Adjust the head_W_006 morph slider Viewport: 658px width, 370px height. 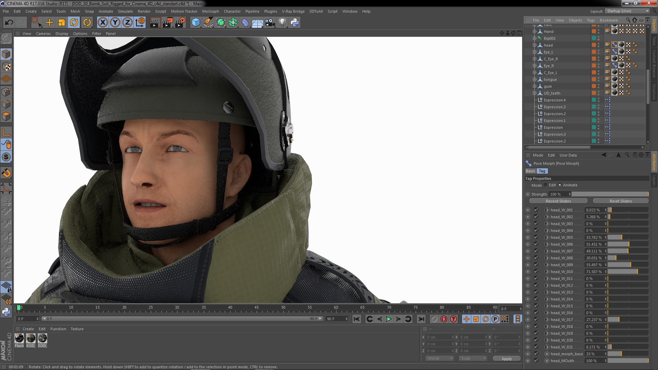[x=628, y=244]
